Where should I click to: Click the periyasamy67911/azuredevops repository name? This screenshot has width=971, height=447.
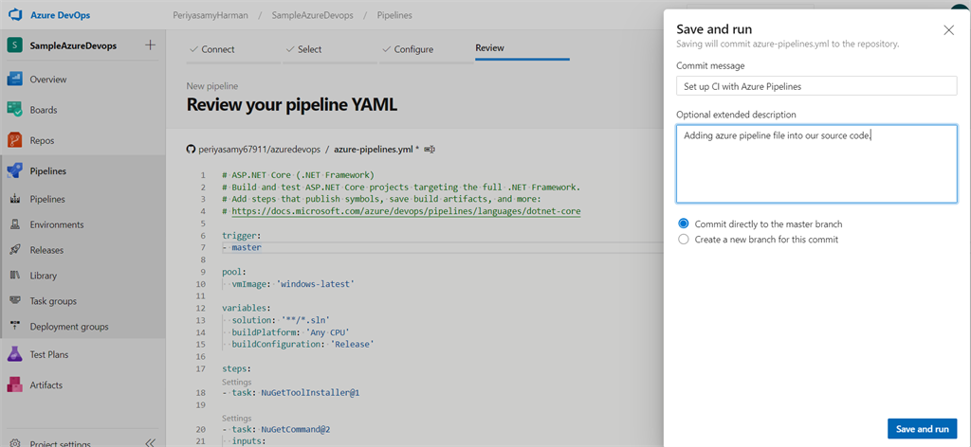260,149
